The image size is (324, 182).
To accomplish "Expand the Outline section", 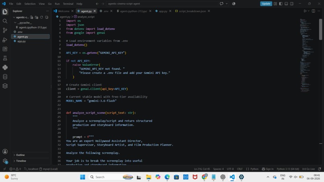I will pyautogui.click(x=14, y=155).
